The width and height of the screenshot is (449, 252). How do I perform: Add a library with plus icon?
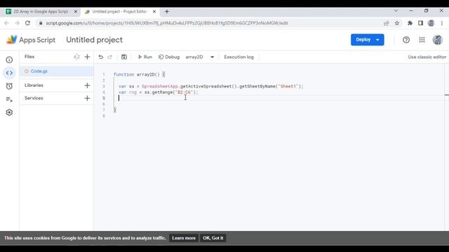tap(87, 85)
